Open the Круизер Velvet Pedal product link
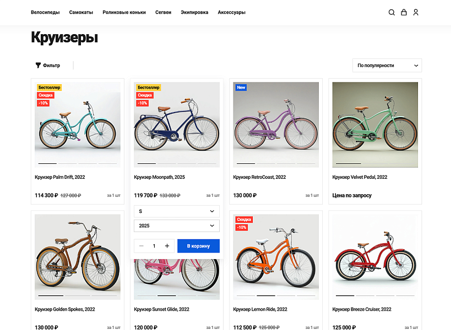This screenshot has height=330, width=451. point(358,177)
